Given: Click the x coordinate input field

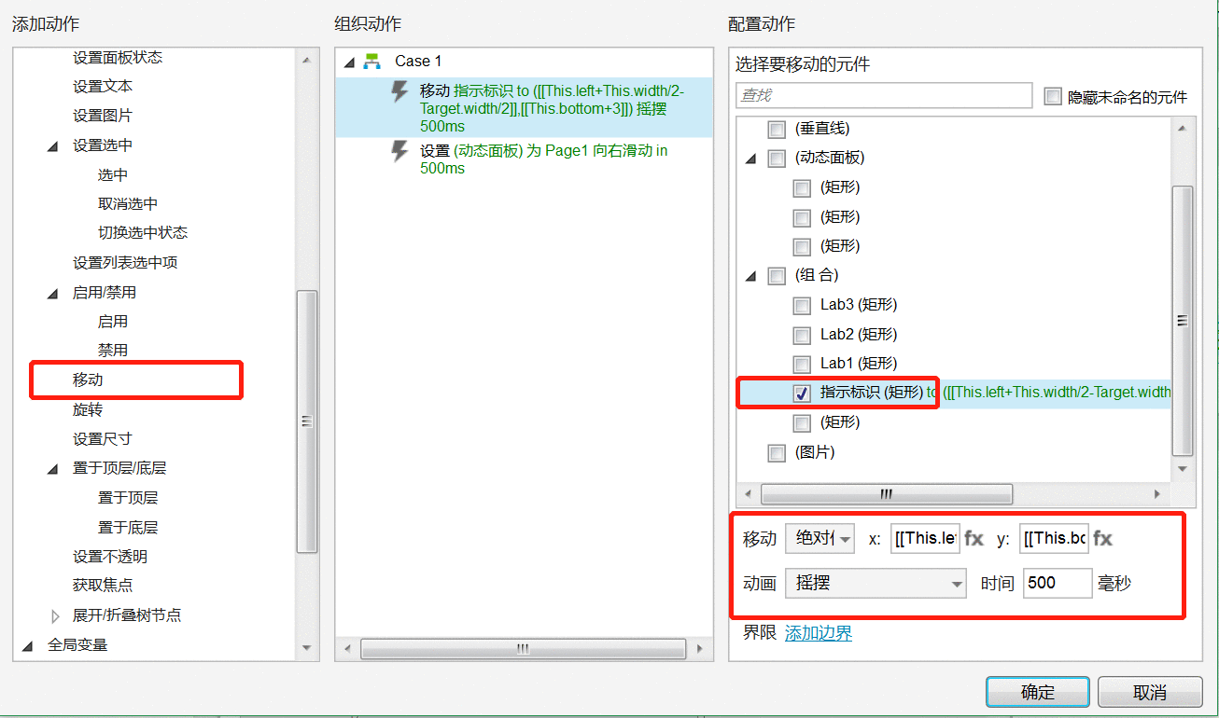Looking at the screenshot, I should [925, 538].
